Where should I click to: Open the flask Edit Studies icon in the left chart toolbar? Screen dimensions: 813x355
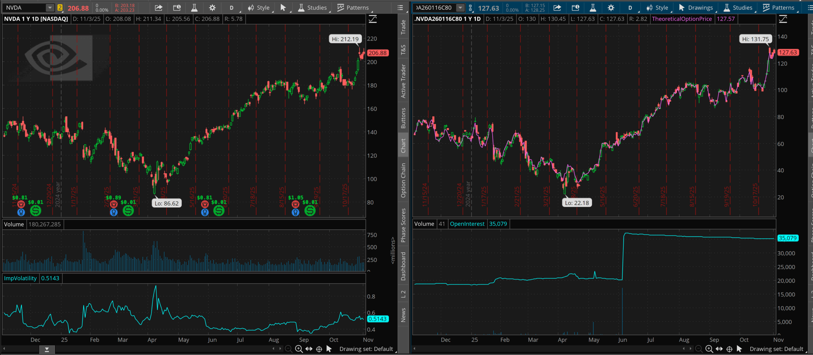pos(194,8)
